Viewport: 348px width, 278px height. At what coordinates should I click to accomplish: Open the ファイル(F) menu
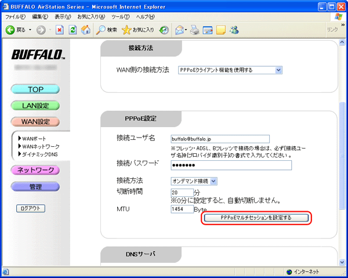(x=15, y=17)
